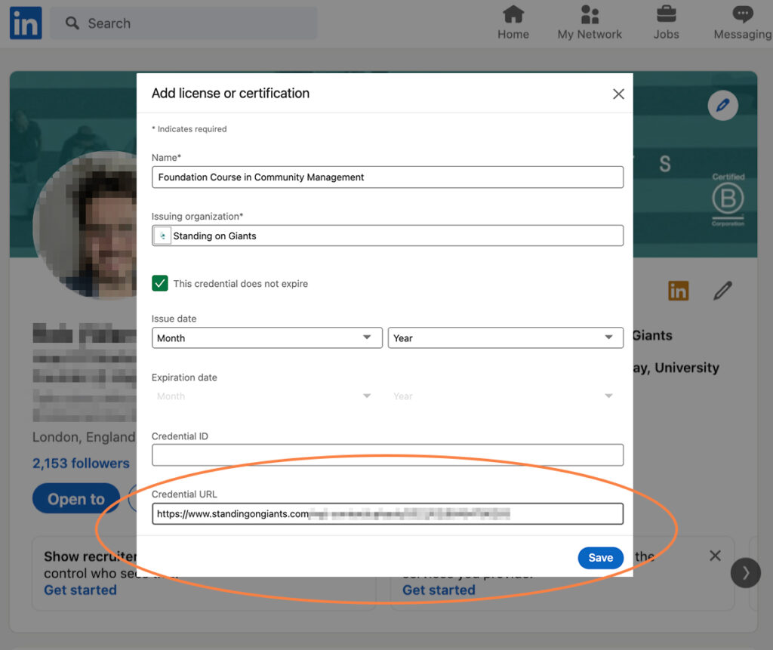
Task: Click the Expiration date Month dropdown
Action: pos(266,396)
